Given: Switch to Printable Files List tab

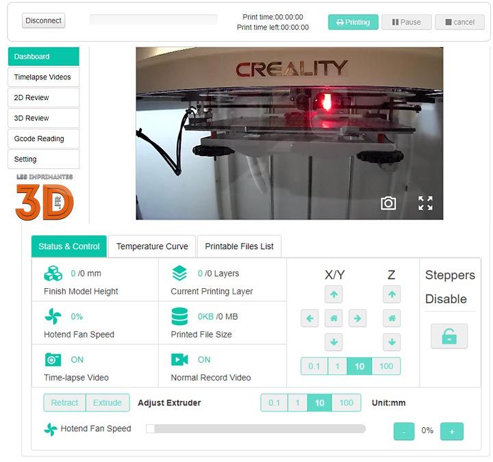Looking at the screenshot, I should point(239,246).
